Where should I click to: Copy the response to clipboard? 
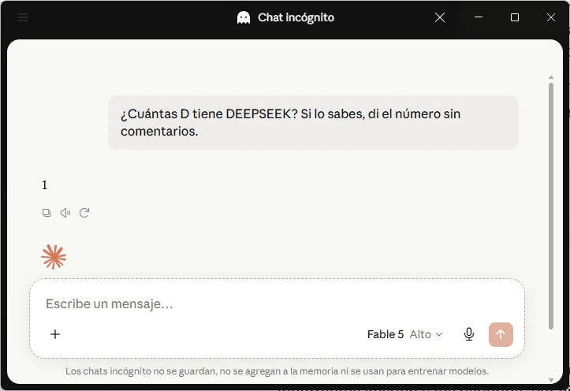tap(47, 213)
